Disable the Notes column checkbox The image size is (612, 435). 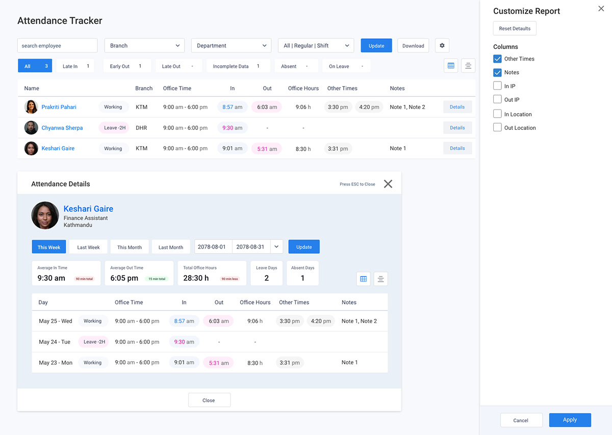tap(497, 72)
